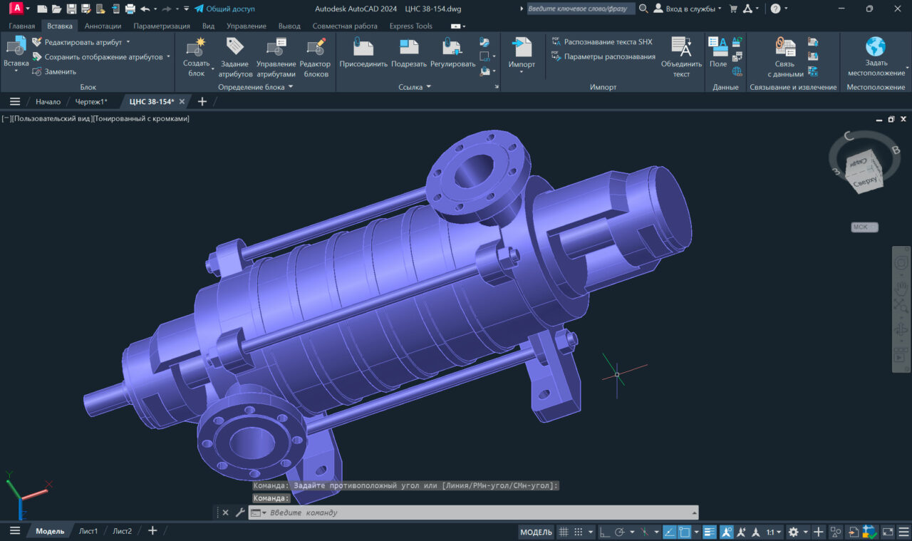The image size is (912, 541).
Task: Toggle lineweight display in the status bar
Action: pyautogui.click(x=710, y=532)
